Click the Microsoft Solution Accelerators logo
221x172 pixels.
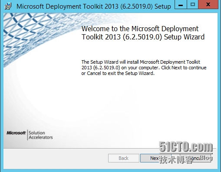point(30,135)
